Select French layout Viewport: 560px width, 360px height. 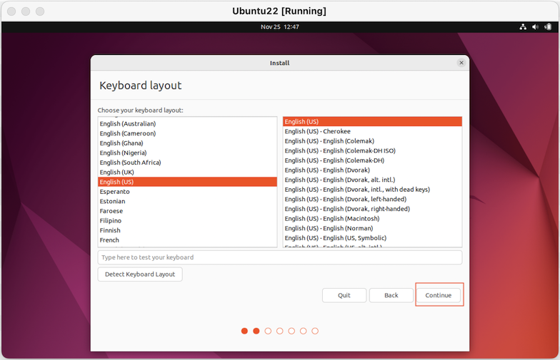coord(187,240)
